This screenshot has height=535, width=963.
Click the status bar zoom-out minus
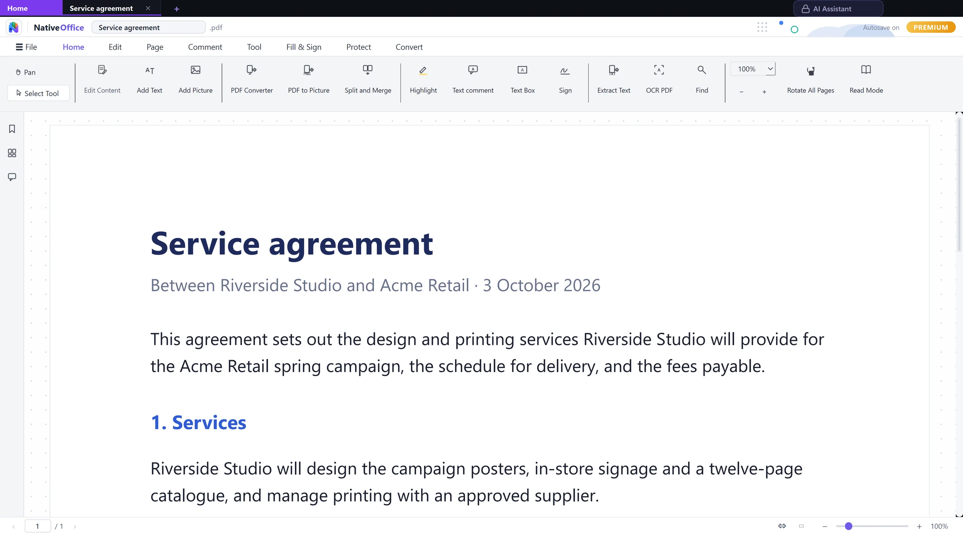coord(825,526)
